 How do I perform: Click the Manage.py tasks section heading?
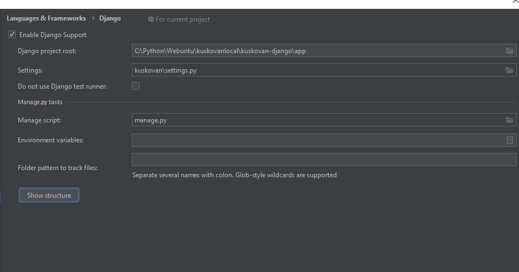40,102
